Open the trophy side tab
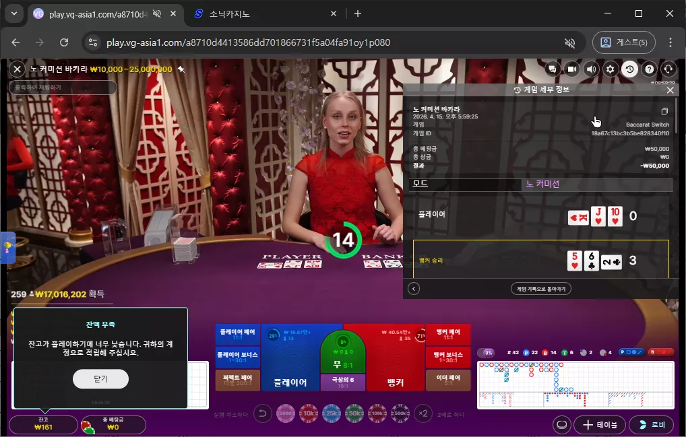The width and height of the screenshot is (686, 437). point(7,248)
